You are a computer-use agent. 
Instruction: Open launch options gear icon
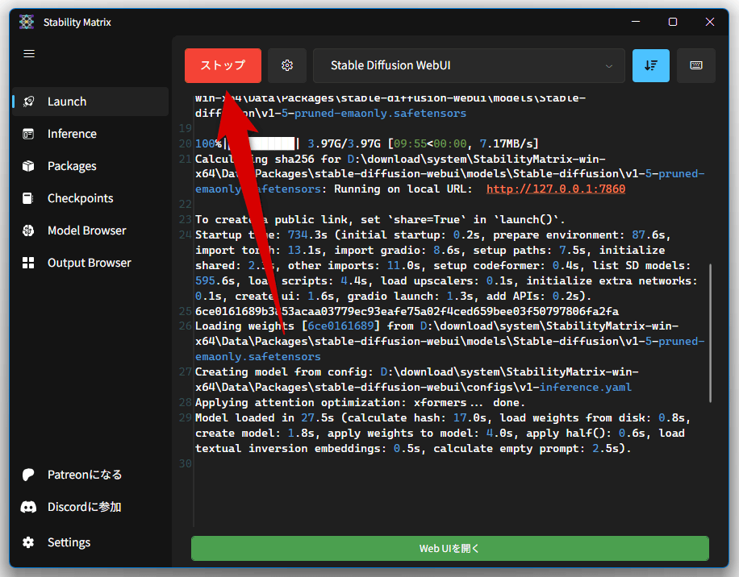tap(287, 65)
